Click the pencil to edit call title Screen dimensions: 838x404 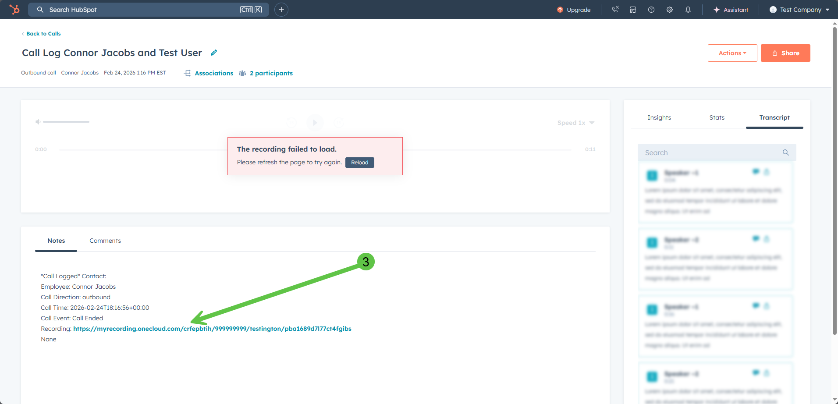(214, 53)
